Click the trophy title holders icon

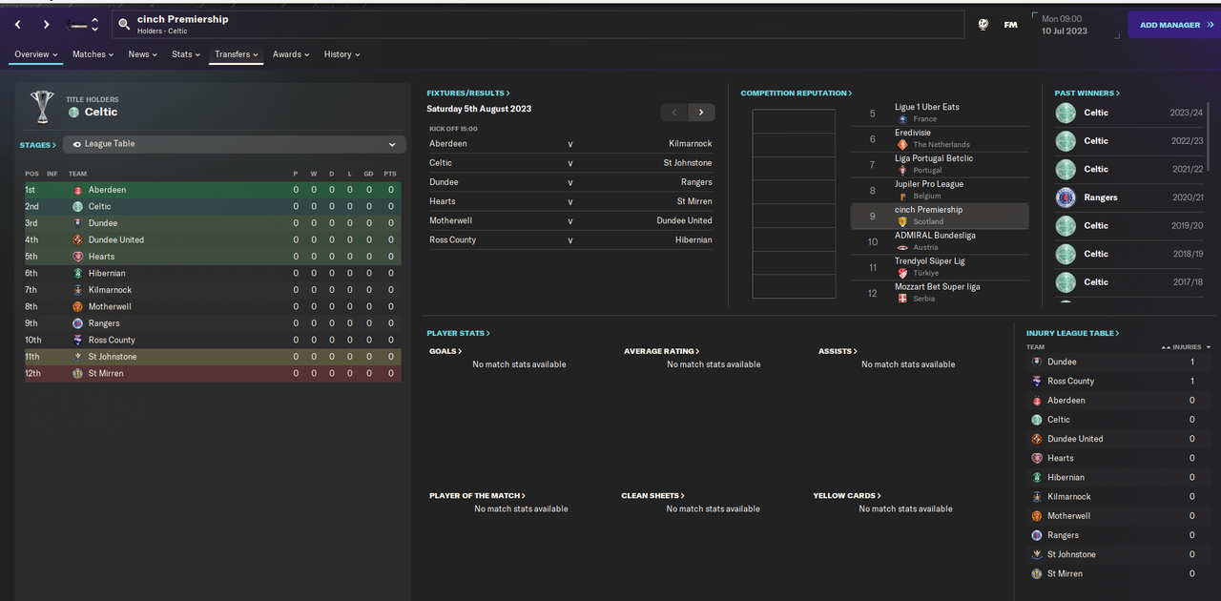click(42, 106)
